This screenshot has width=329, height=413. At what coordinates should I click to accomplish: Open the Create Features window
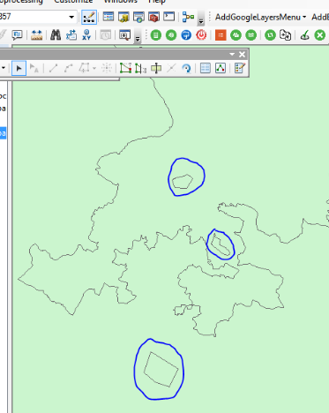click(x=240, y=68)
